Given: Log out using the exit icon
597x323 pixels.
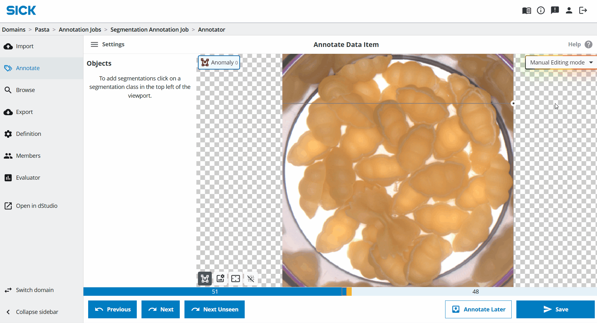Looking at the screenshot, I should coord(583,11).
